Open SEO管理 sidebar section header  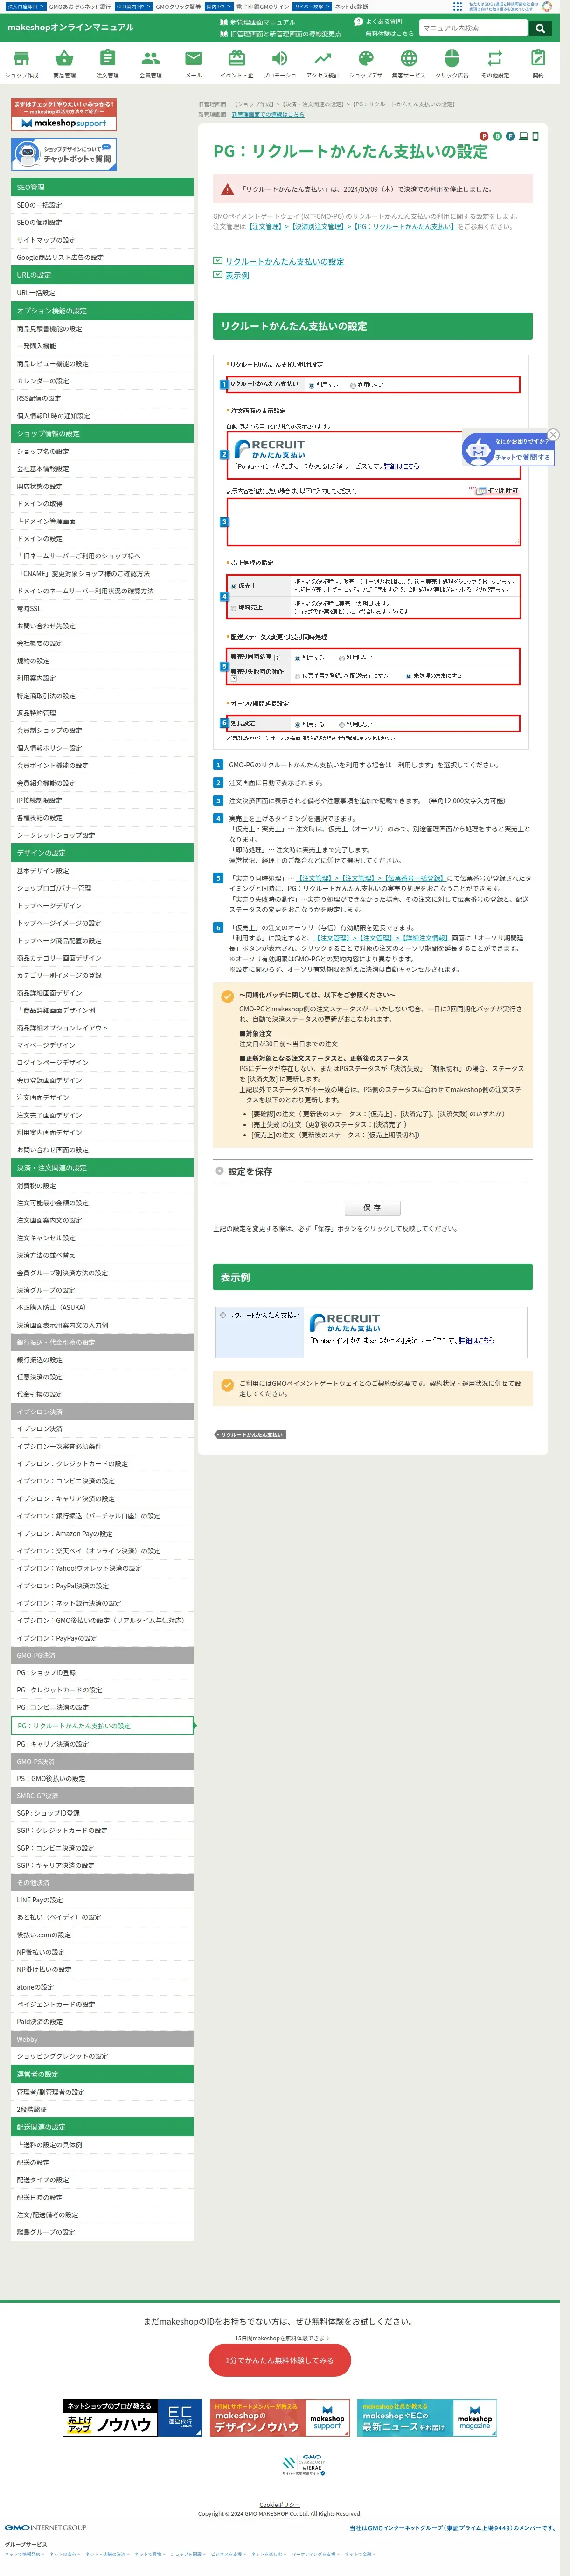(102, 187)
